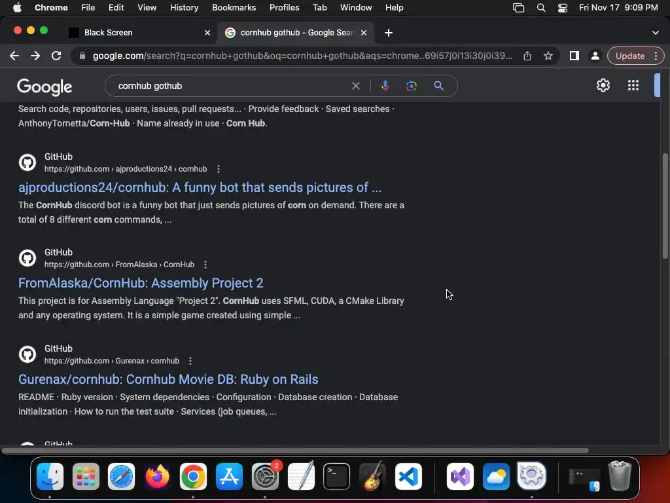The height and width of the screenshot is (503, 670).
Task: Open the Chrome profile icon
Action: click(x=595, y=56)
